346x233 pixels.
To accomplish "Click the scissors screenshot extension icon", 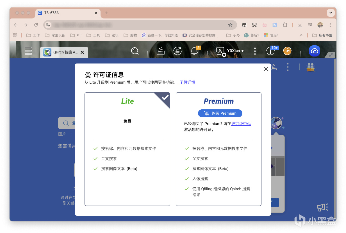I will point(254,25).
